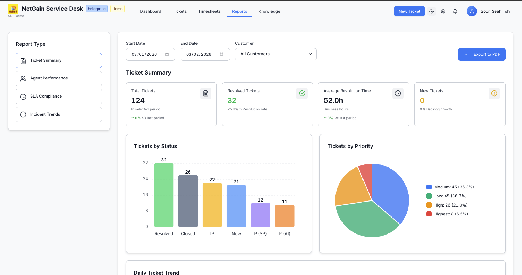Screen dimensions: 522x275
Task: Choose SLA Compliance report type
Action: 59,97
